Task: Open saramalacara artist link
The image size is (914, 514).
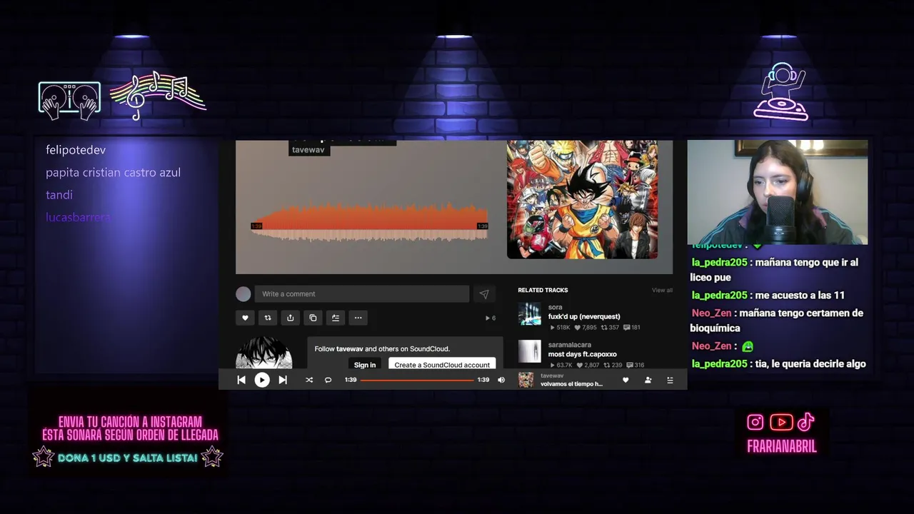Action: point(570,345)
